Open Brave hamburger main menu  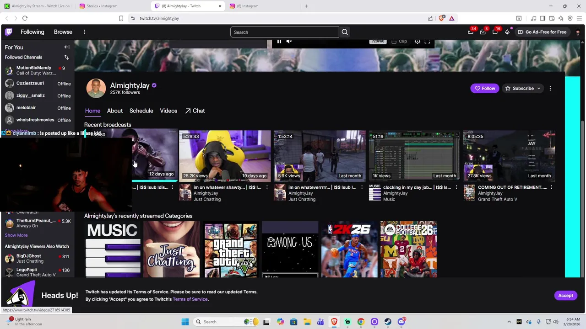point(579,18)
